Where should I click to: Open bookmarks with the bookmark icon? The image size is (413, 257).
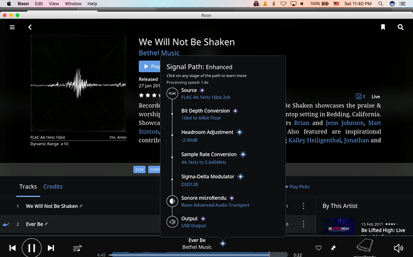tap(383, 27)
